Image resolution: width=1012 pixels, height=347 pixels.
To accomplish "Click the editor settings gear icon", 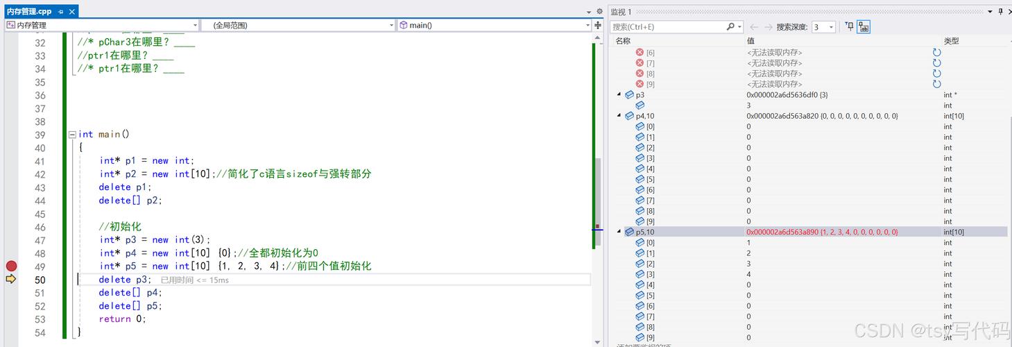I will coord(599,11).
